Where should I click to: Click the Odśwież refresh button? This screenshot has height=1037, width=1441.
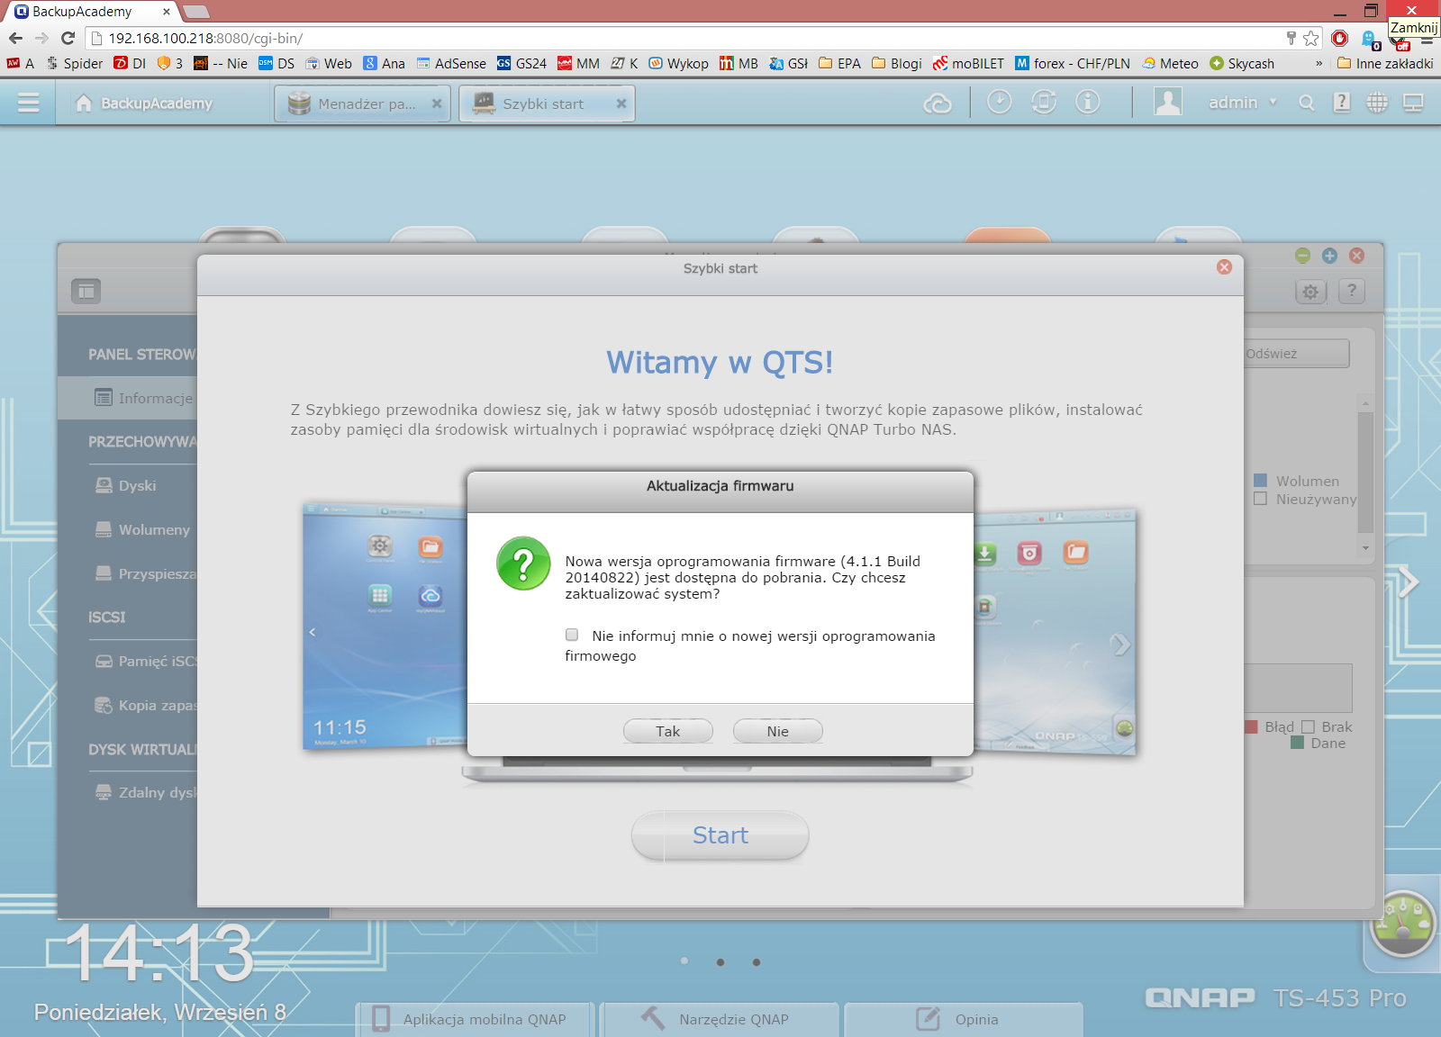tap(1297, 354)
